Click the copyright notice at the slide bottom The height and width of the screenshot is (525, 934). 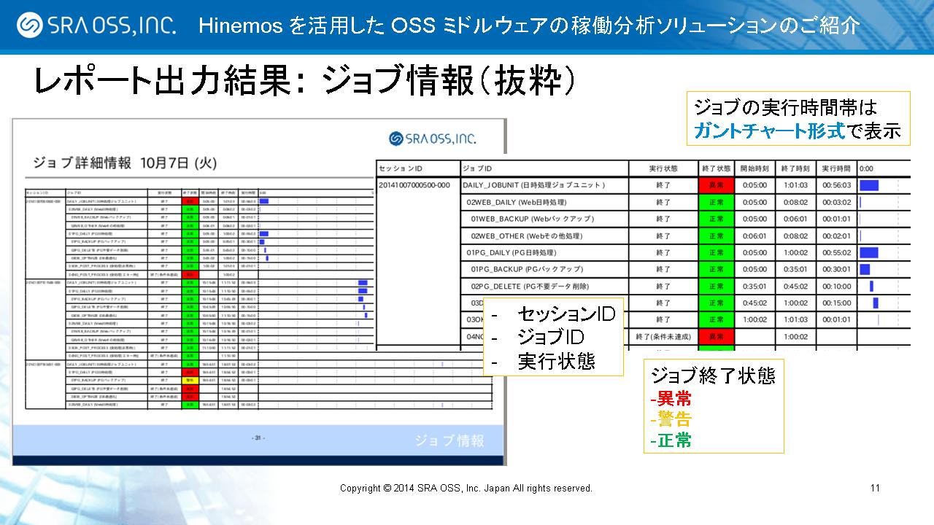(466, 488)
